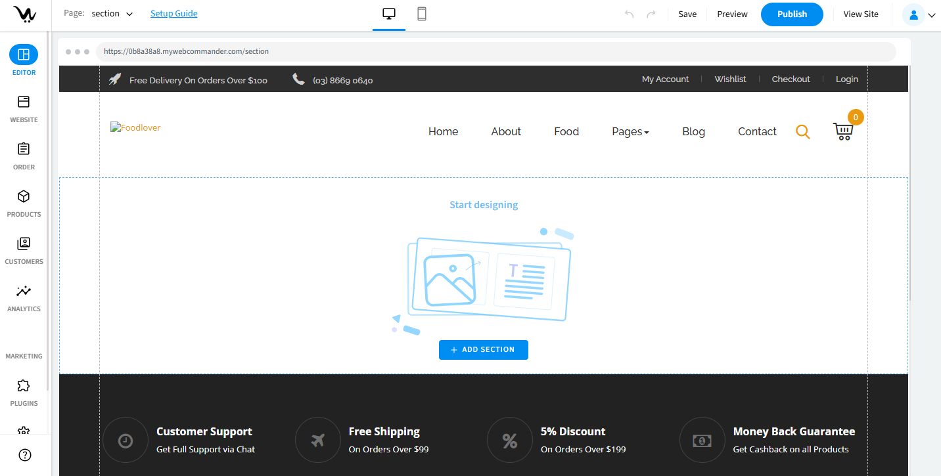Click the site URL address bar
The image size is (941, 476).
coord(495,51)
